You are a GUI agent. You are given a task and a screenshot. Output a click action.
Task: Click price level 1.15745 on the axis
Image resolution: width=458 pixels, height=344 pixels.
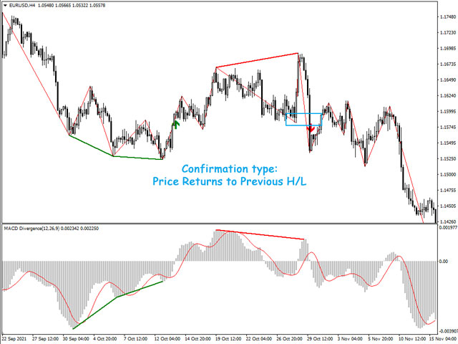[x=448, y=128]
